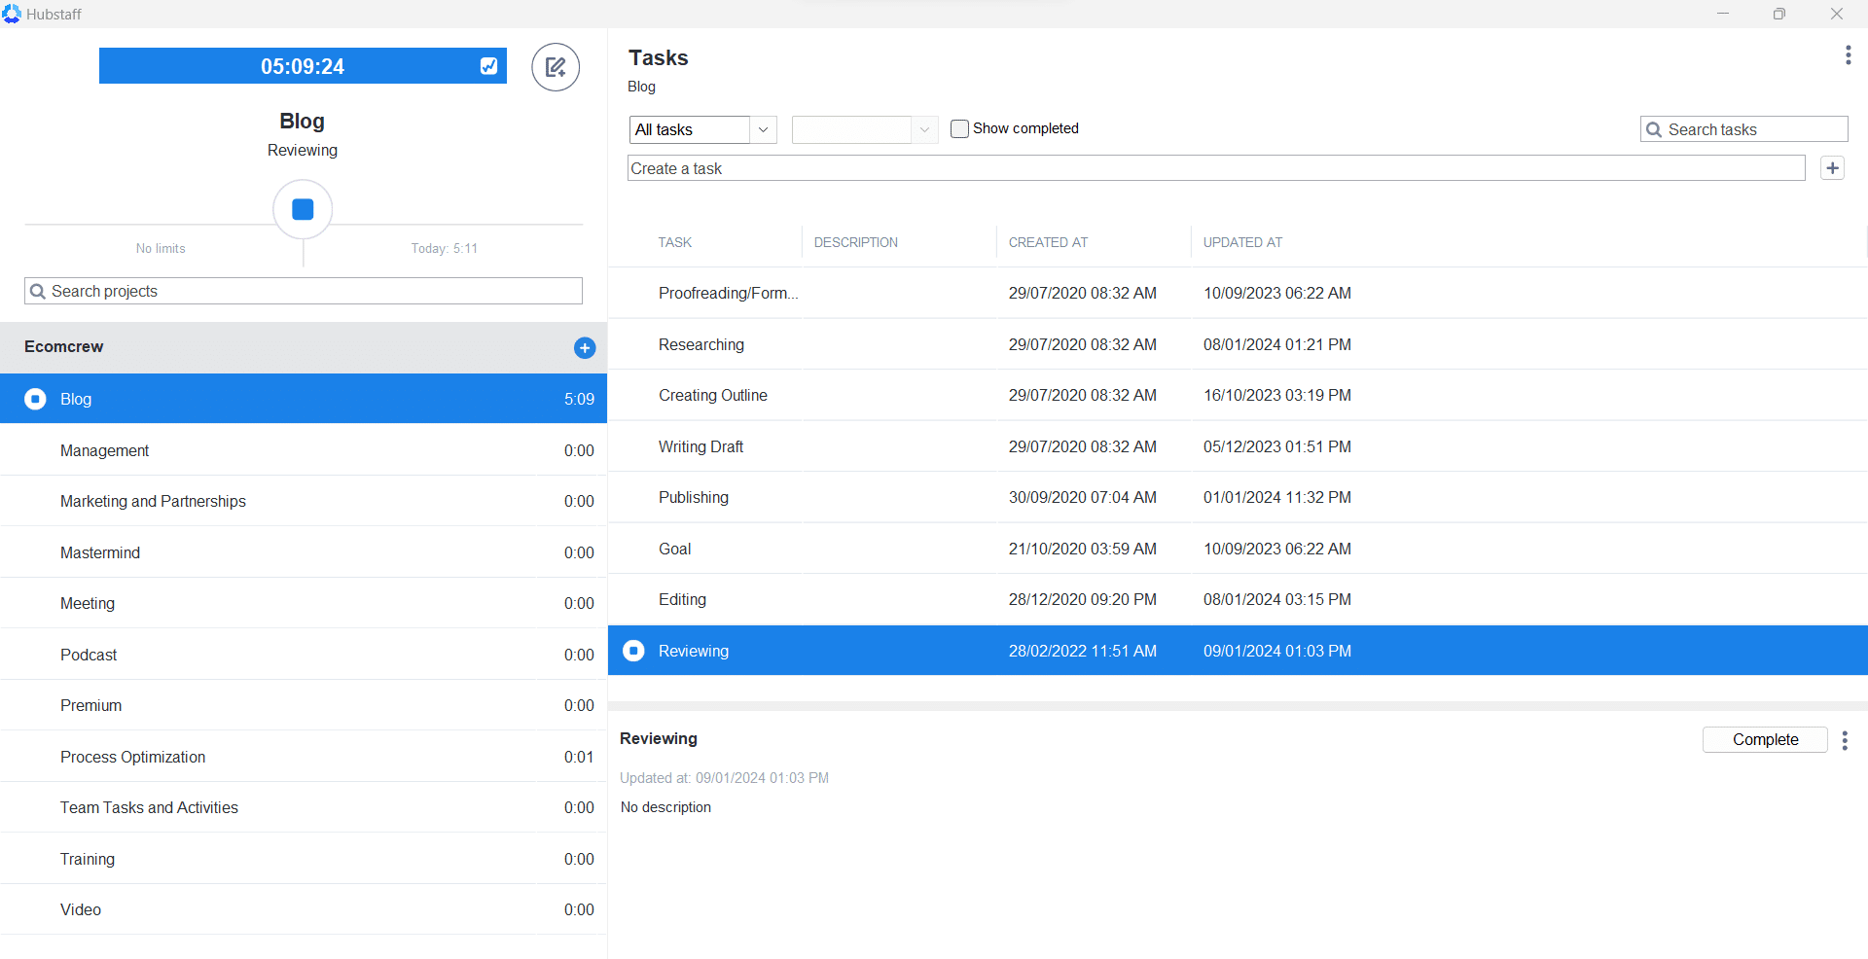Click Process Optimization time 0:01
Screen dimensions: 1868x959
coord(579,757)
